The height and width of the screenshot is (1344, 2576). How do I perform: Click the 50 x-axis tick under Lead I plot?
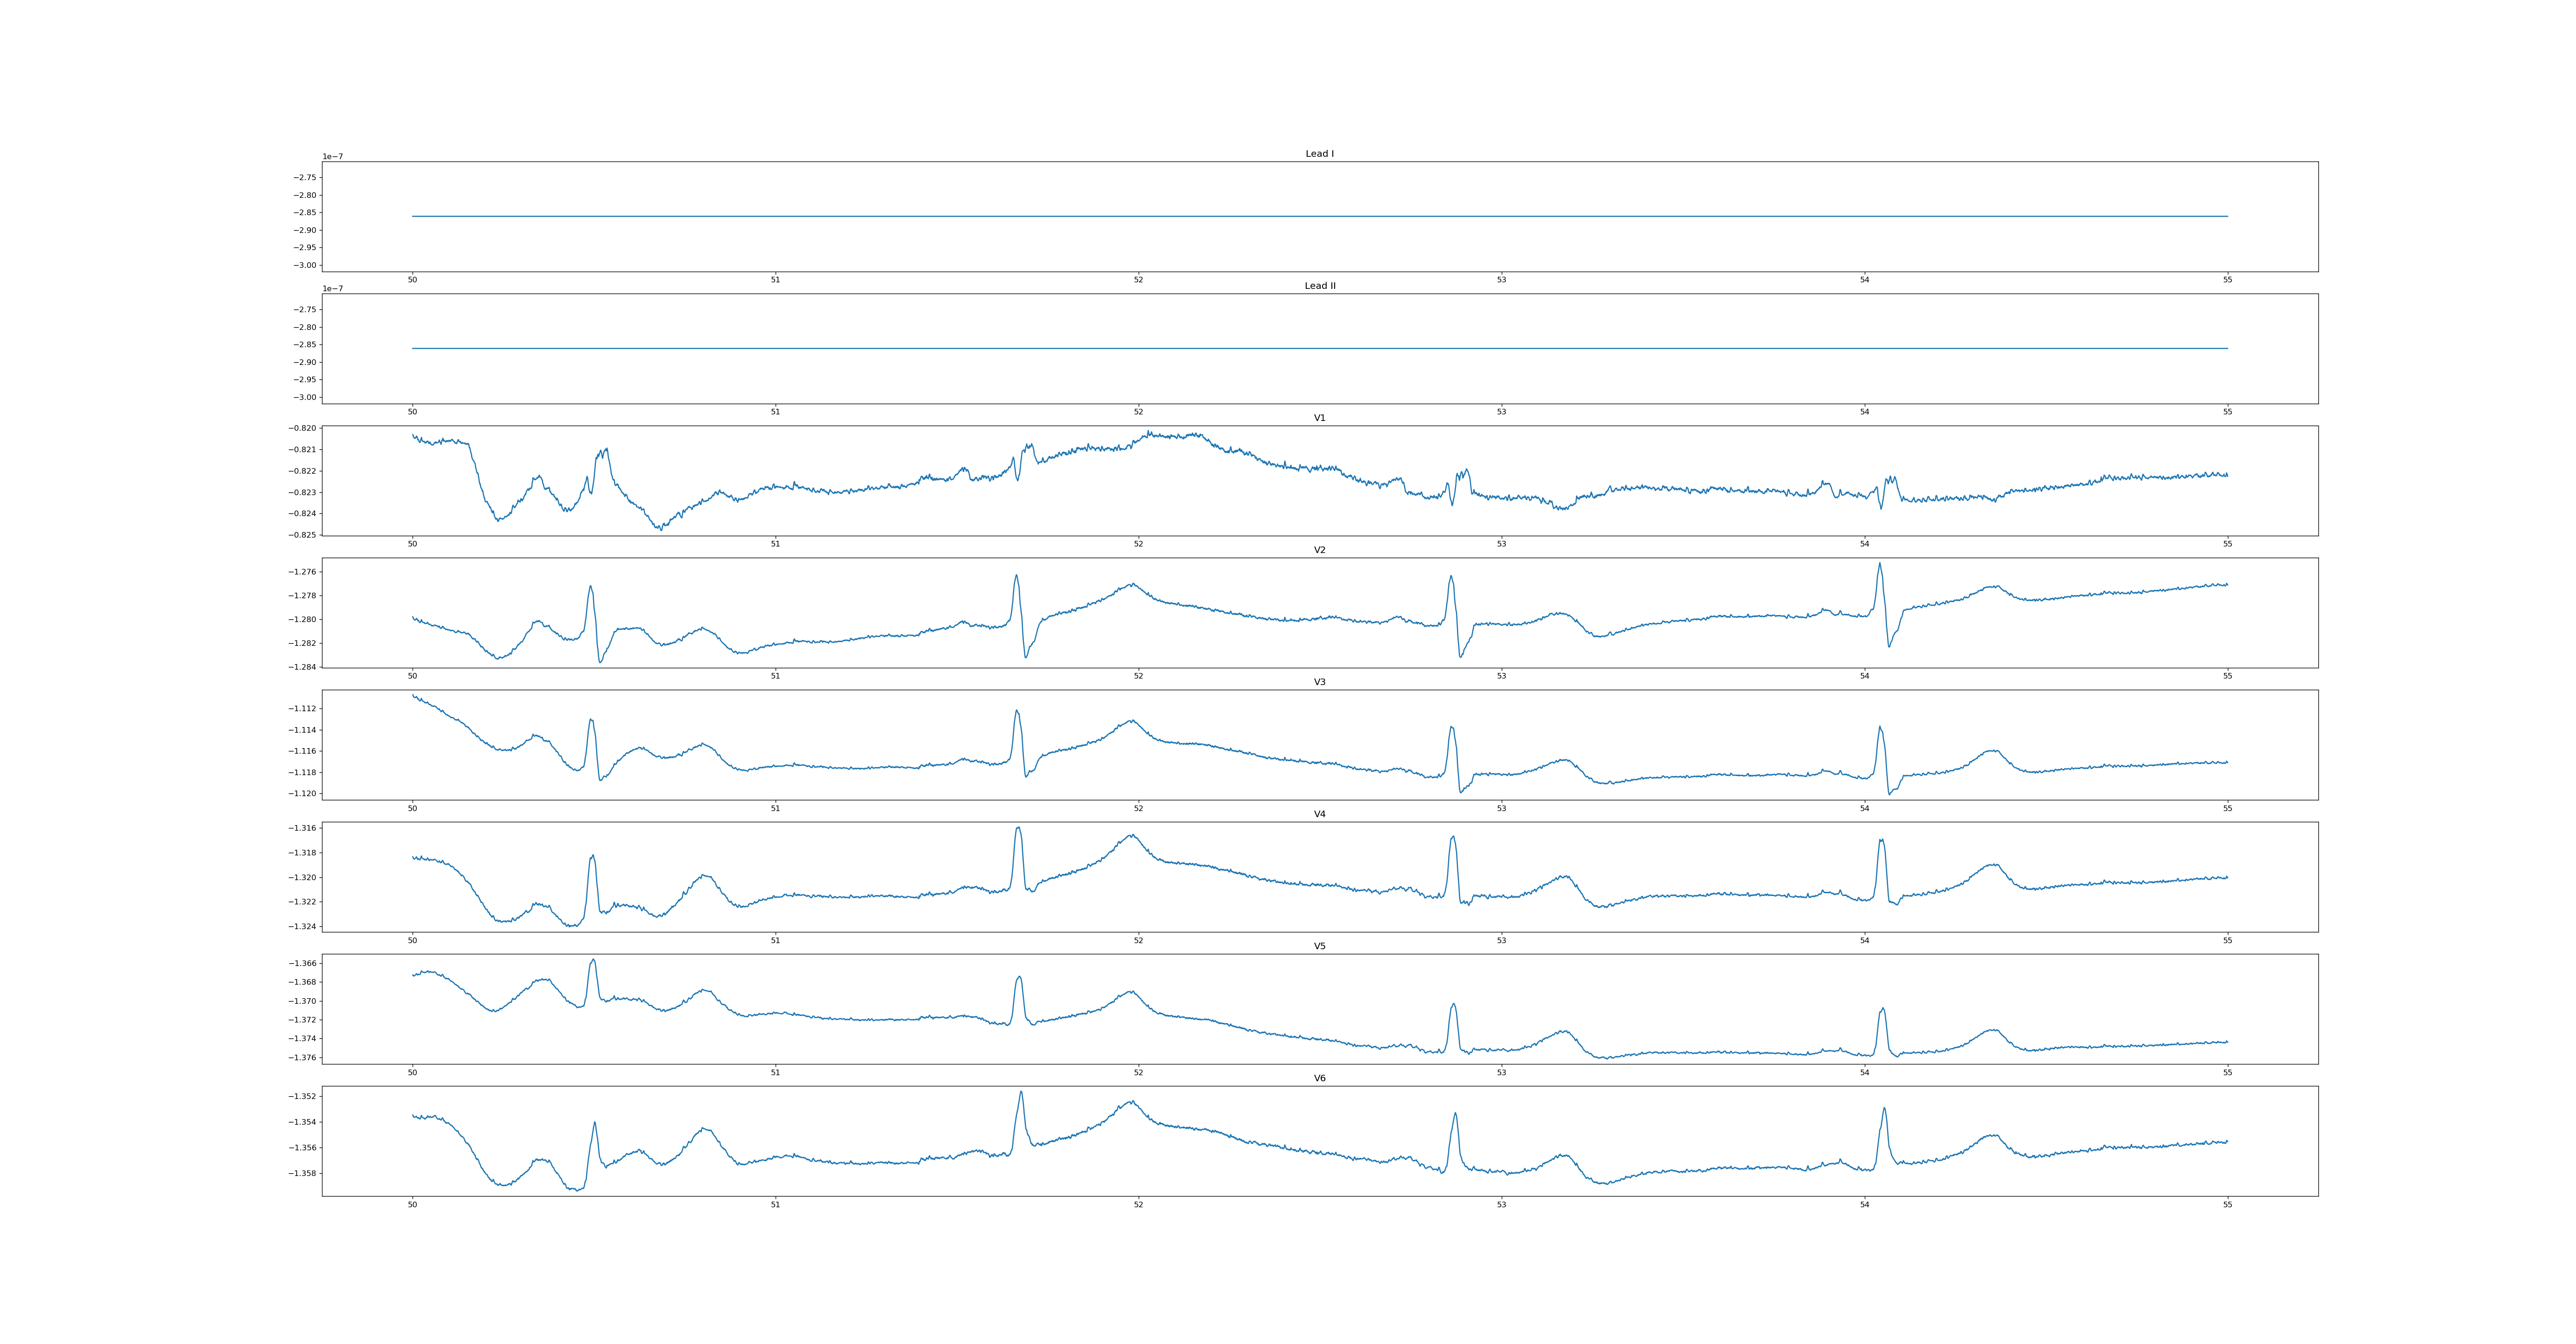(412, 280)
